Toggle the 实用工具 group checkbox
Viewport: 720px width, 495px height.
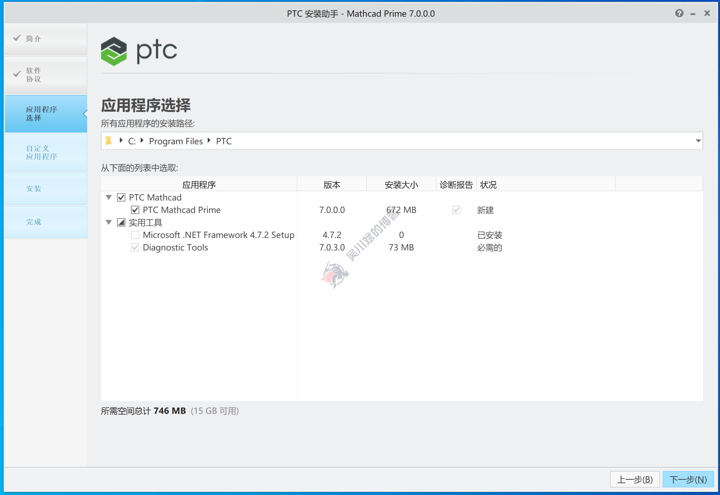(x=121, y=222)
